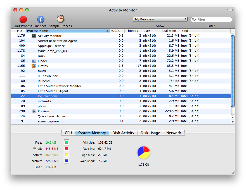Click the scroll down arrow
The height and width of the screenshot is (190, 246).
[x=233, y=122]
